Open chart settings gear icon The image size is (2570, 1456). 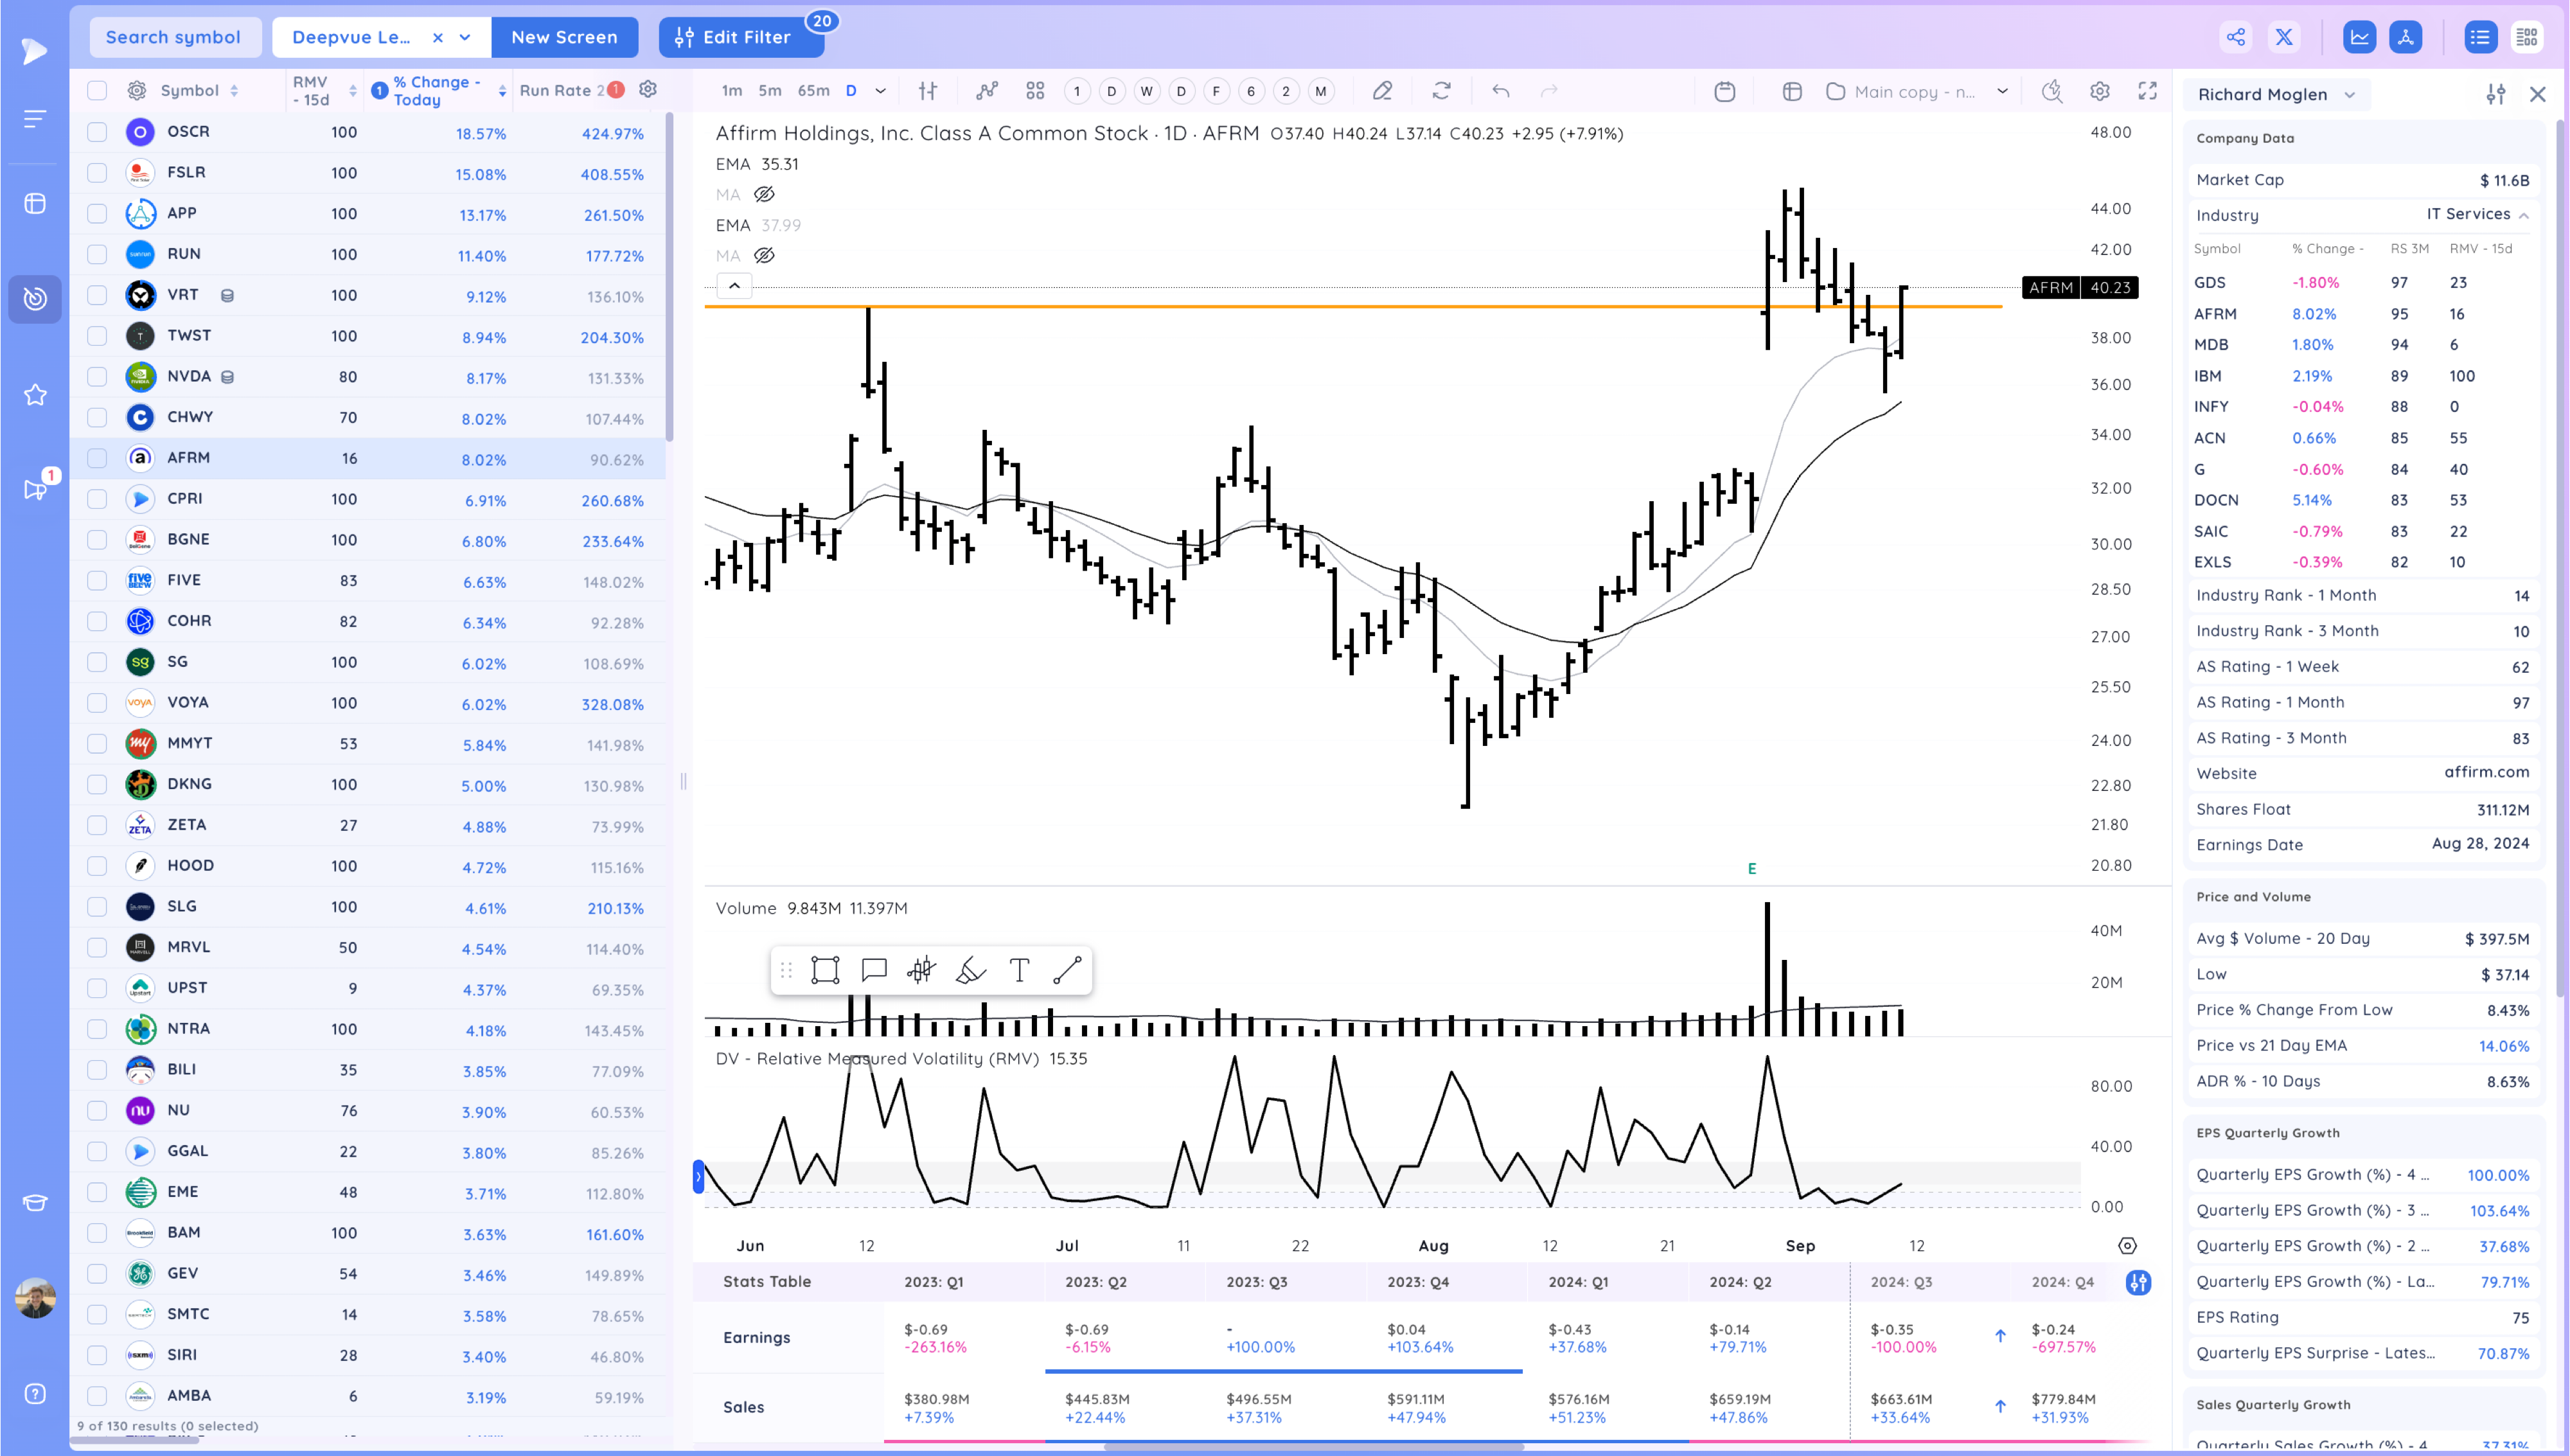(x=2099, y=91)
